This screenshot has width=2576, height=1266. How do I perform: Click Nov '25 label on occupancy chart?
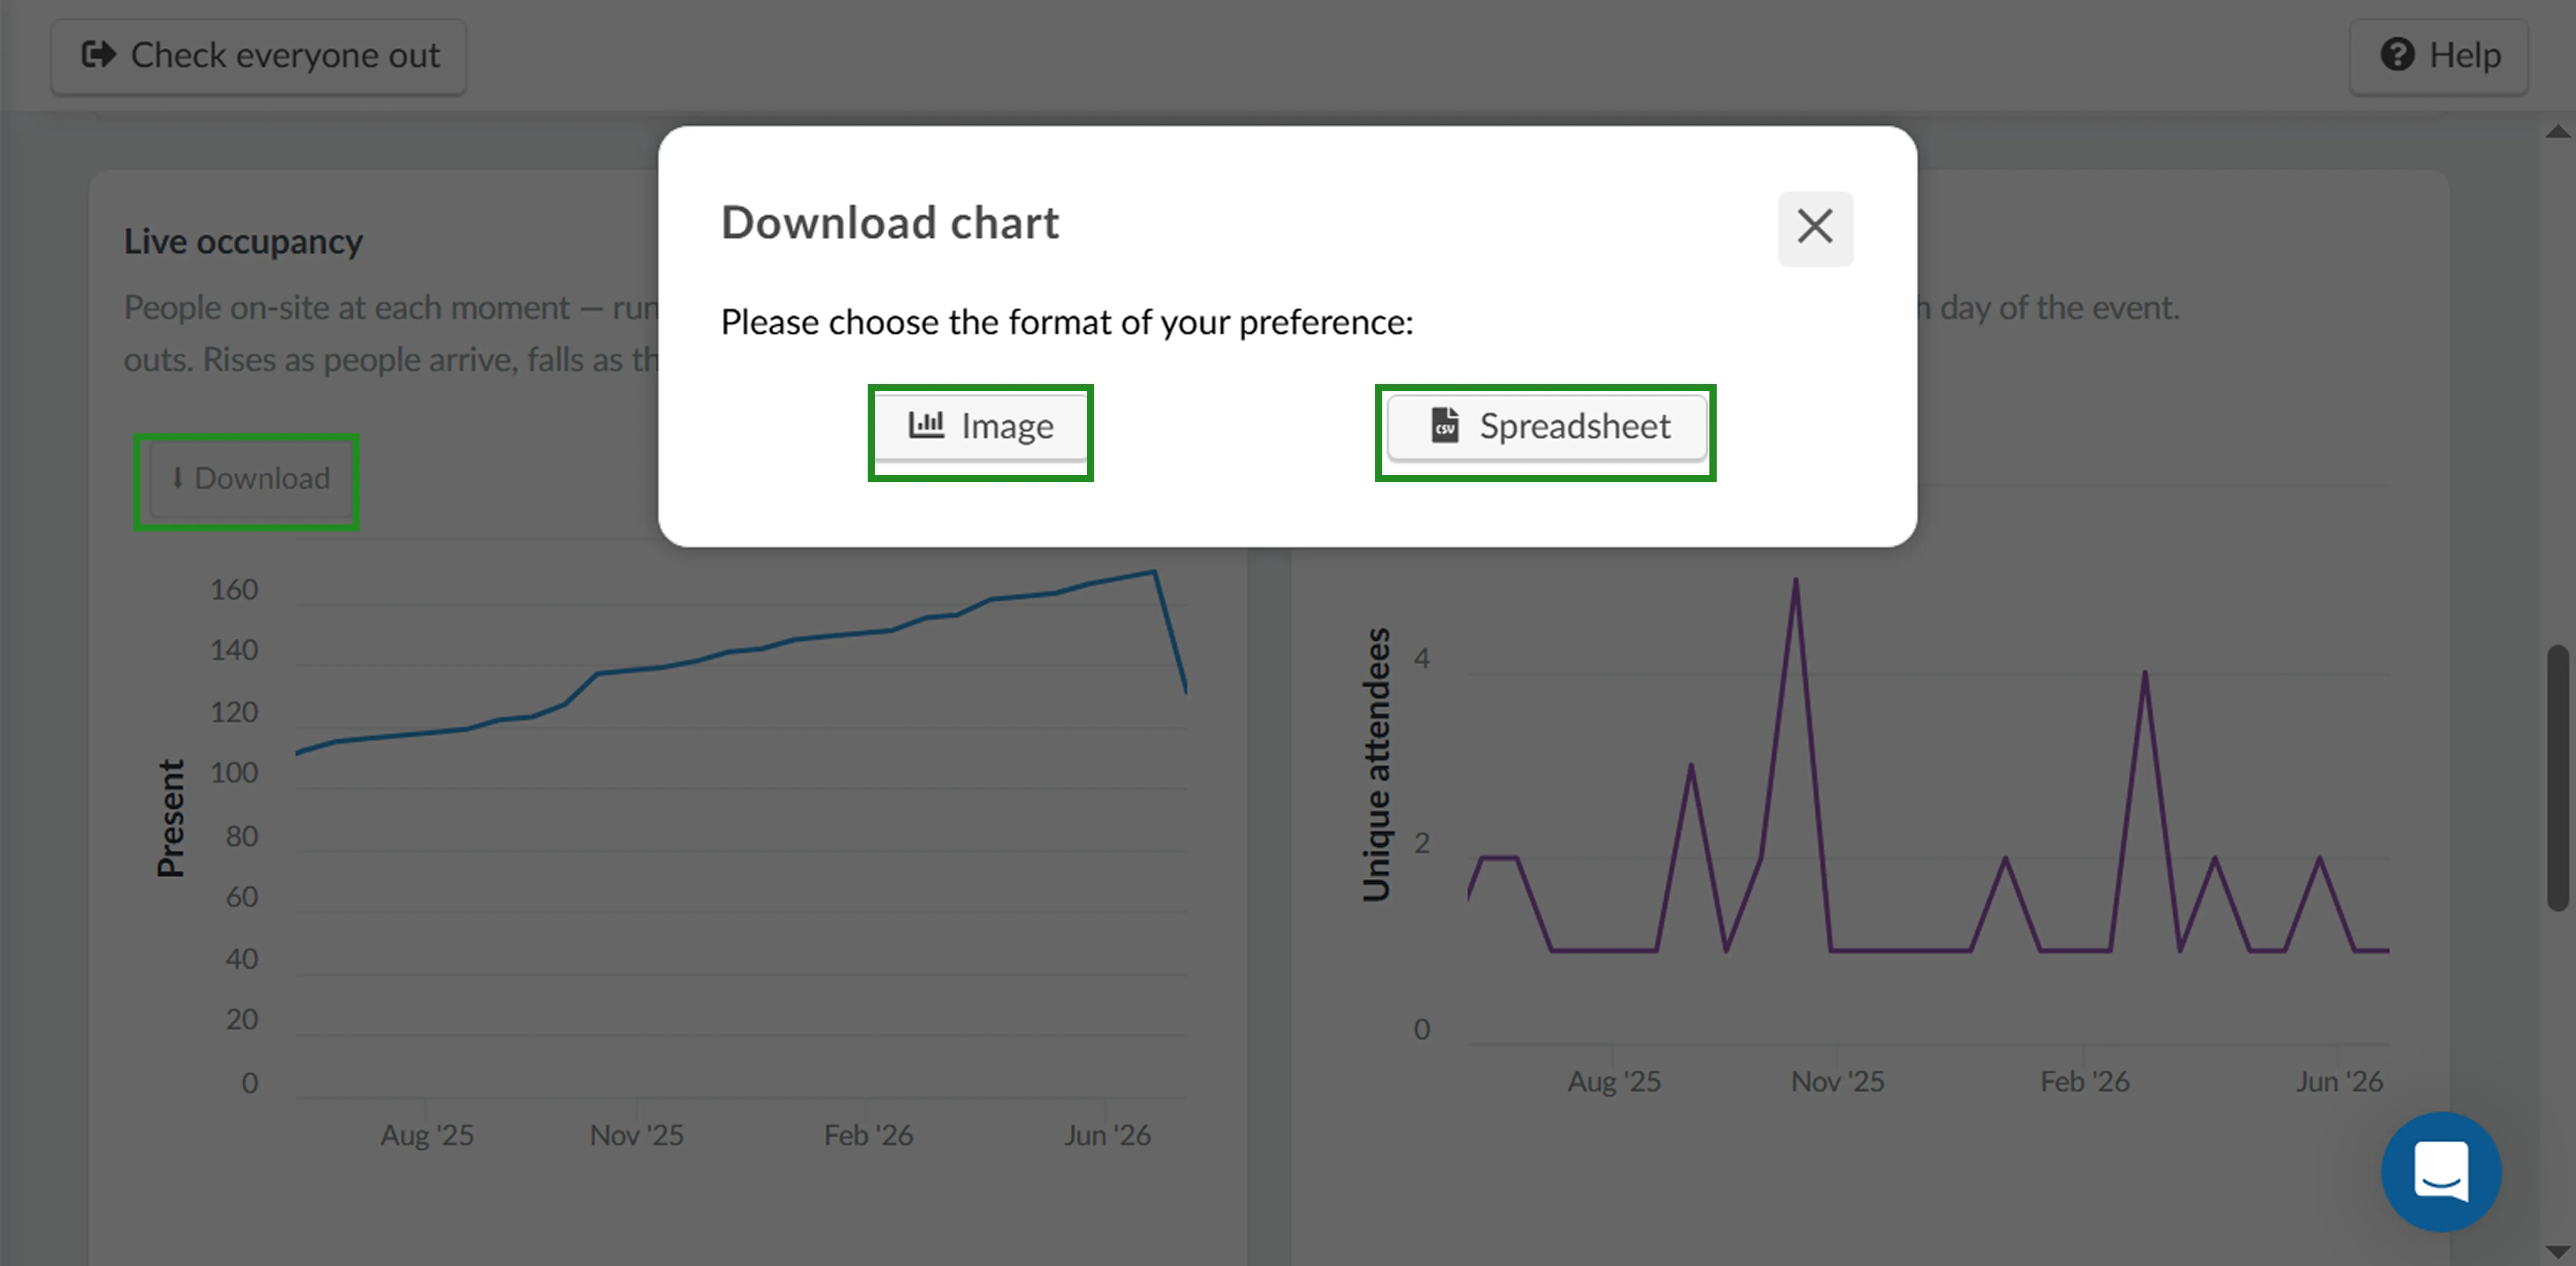[636, 1136]
